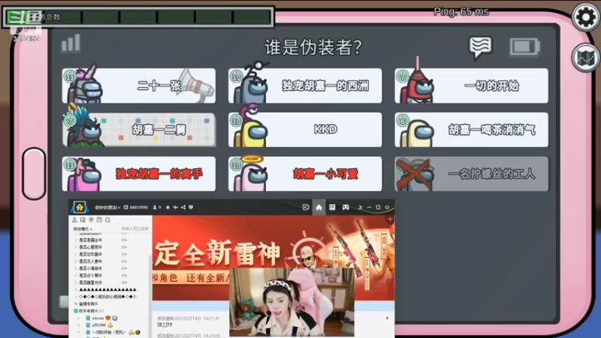The image size is (601, 338).
Task: Collapse the green-marked sub-channel above stress
Action: [76, 311]
